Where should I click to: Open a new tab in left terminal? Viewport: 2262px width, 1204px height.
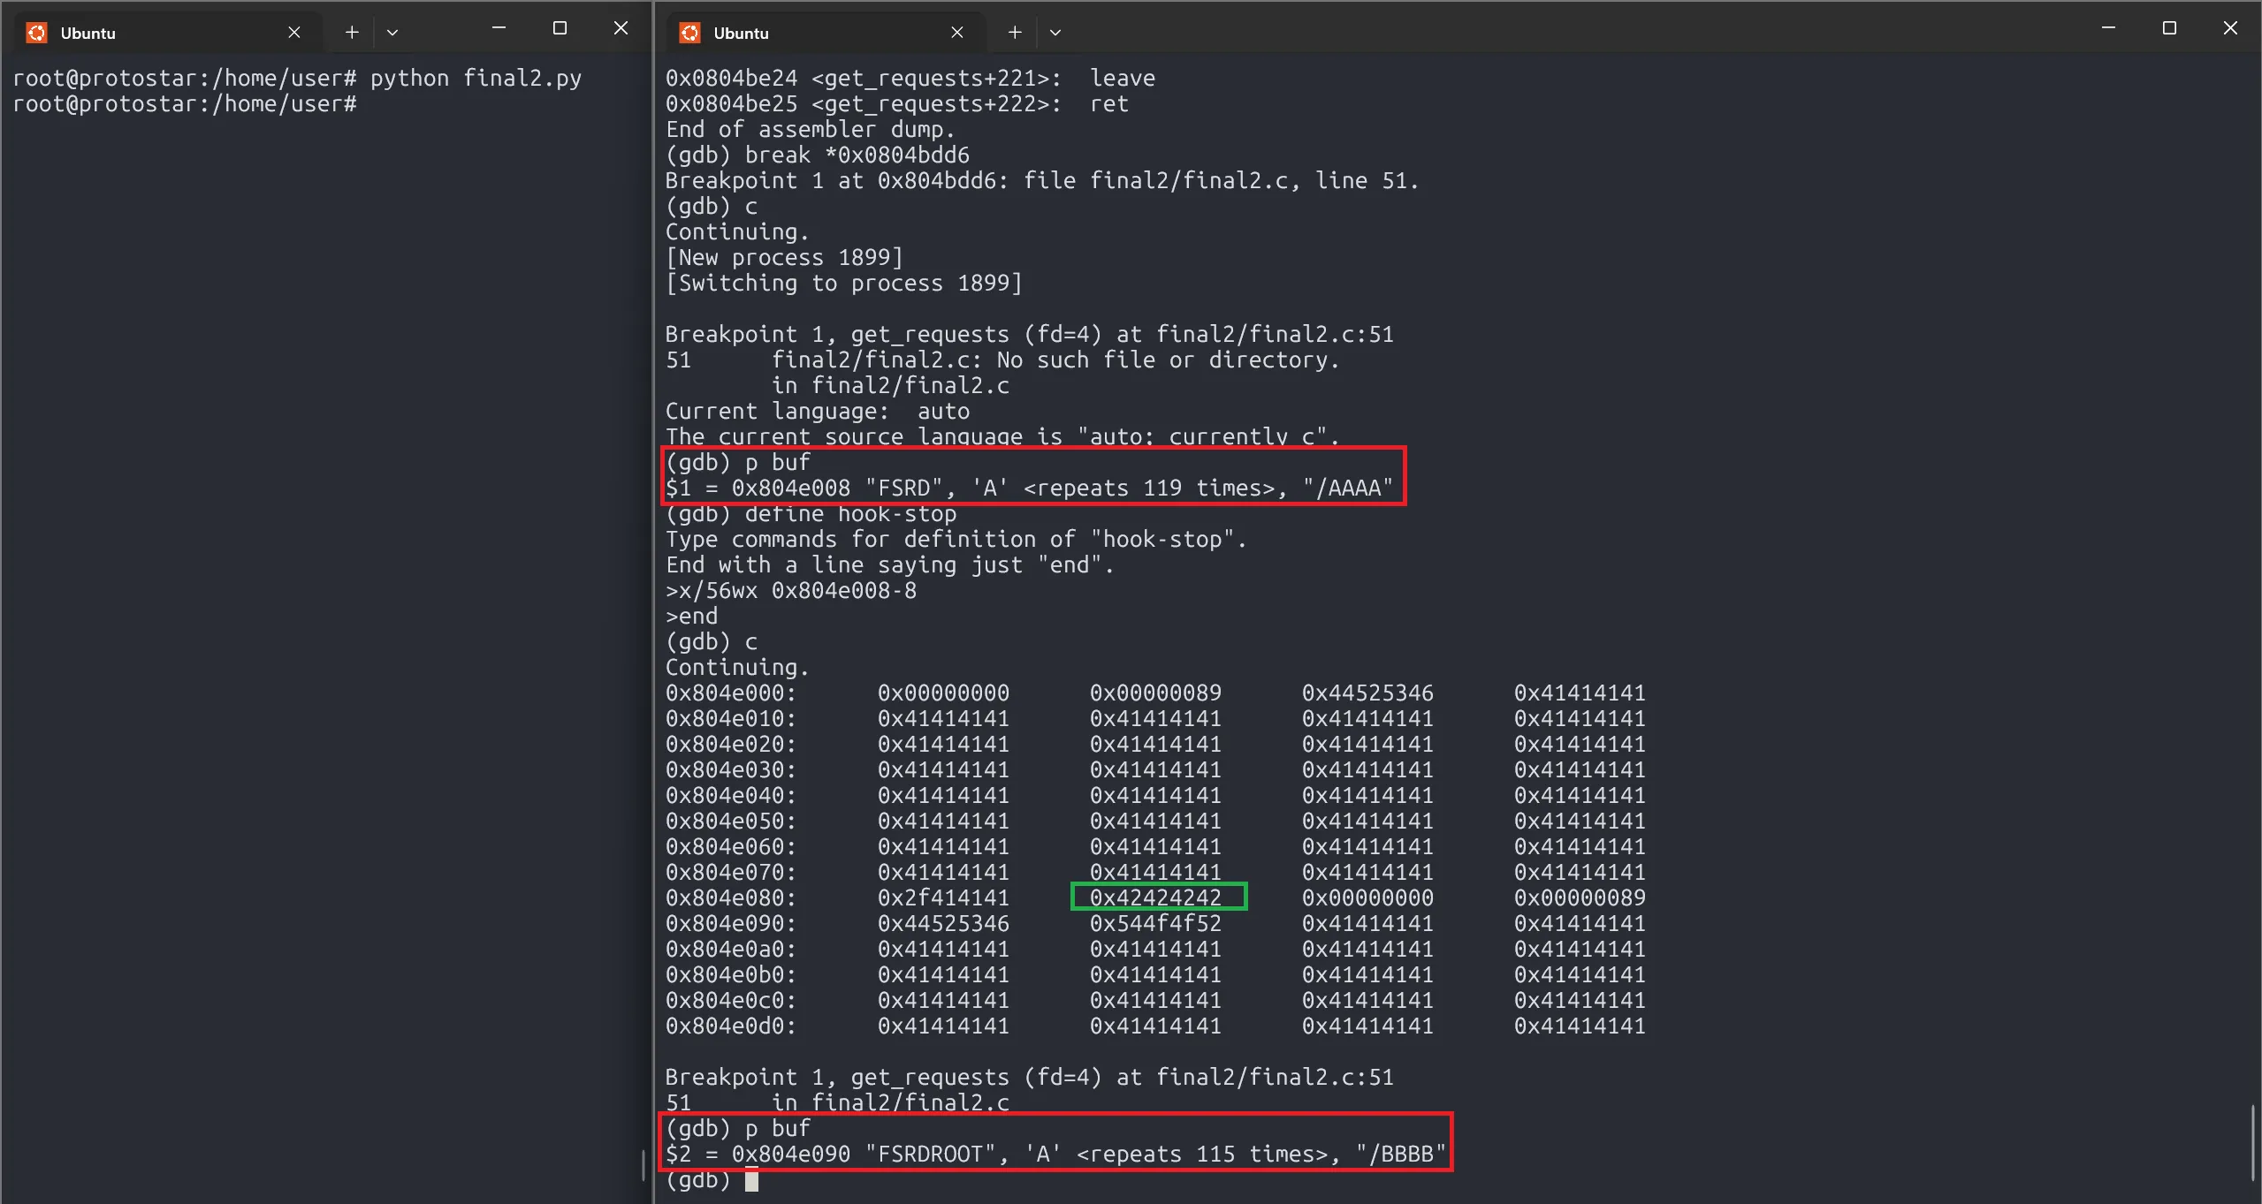click(x=352, y=33)
